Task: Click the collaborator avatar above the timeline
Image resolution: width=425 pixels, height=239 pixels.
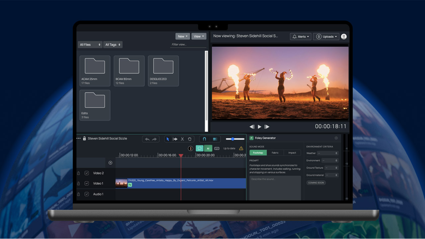Action: pos(191,148)
